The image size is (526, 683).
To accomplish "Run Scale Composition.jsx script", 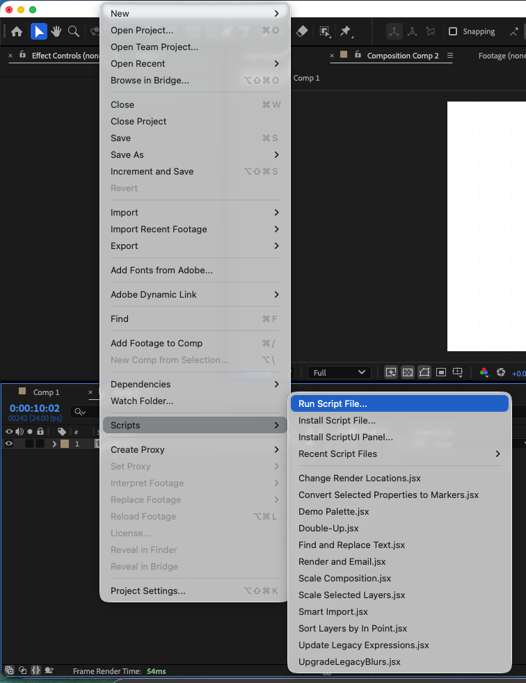I will point(399,579).
